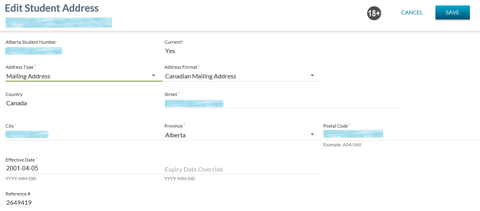
Task: Open the Address Format dropdown arrow
Action: (x=312, y=76)
